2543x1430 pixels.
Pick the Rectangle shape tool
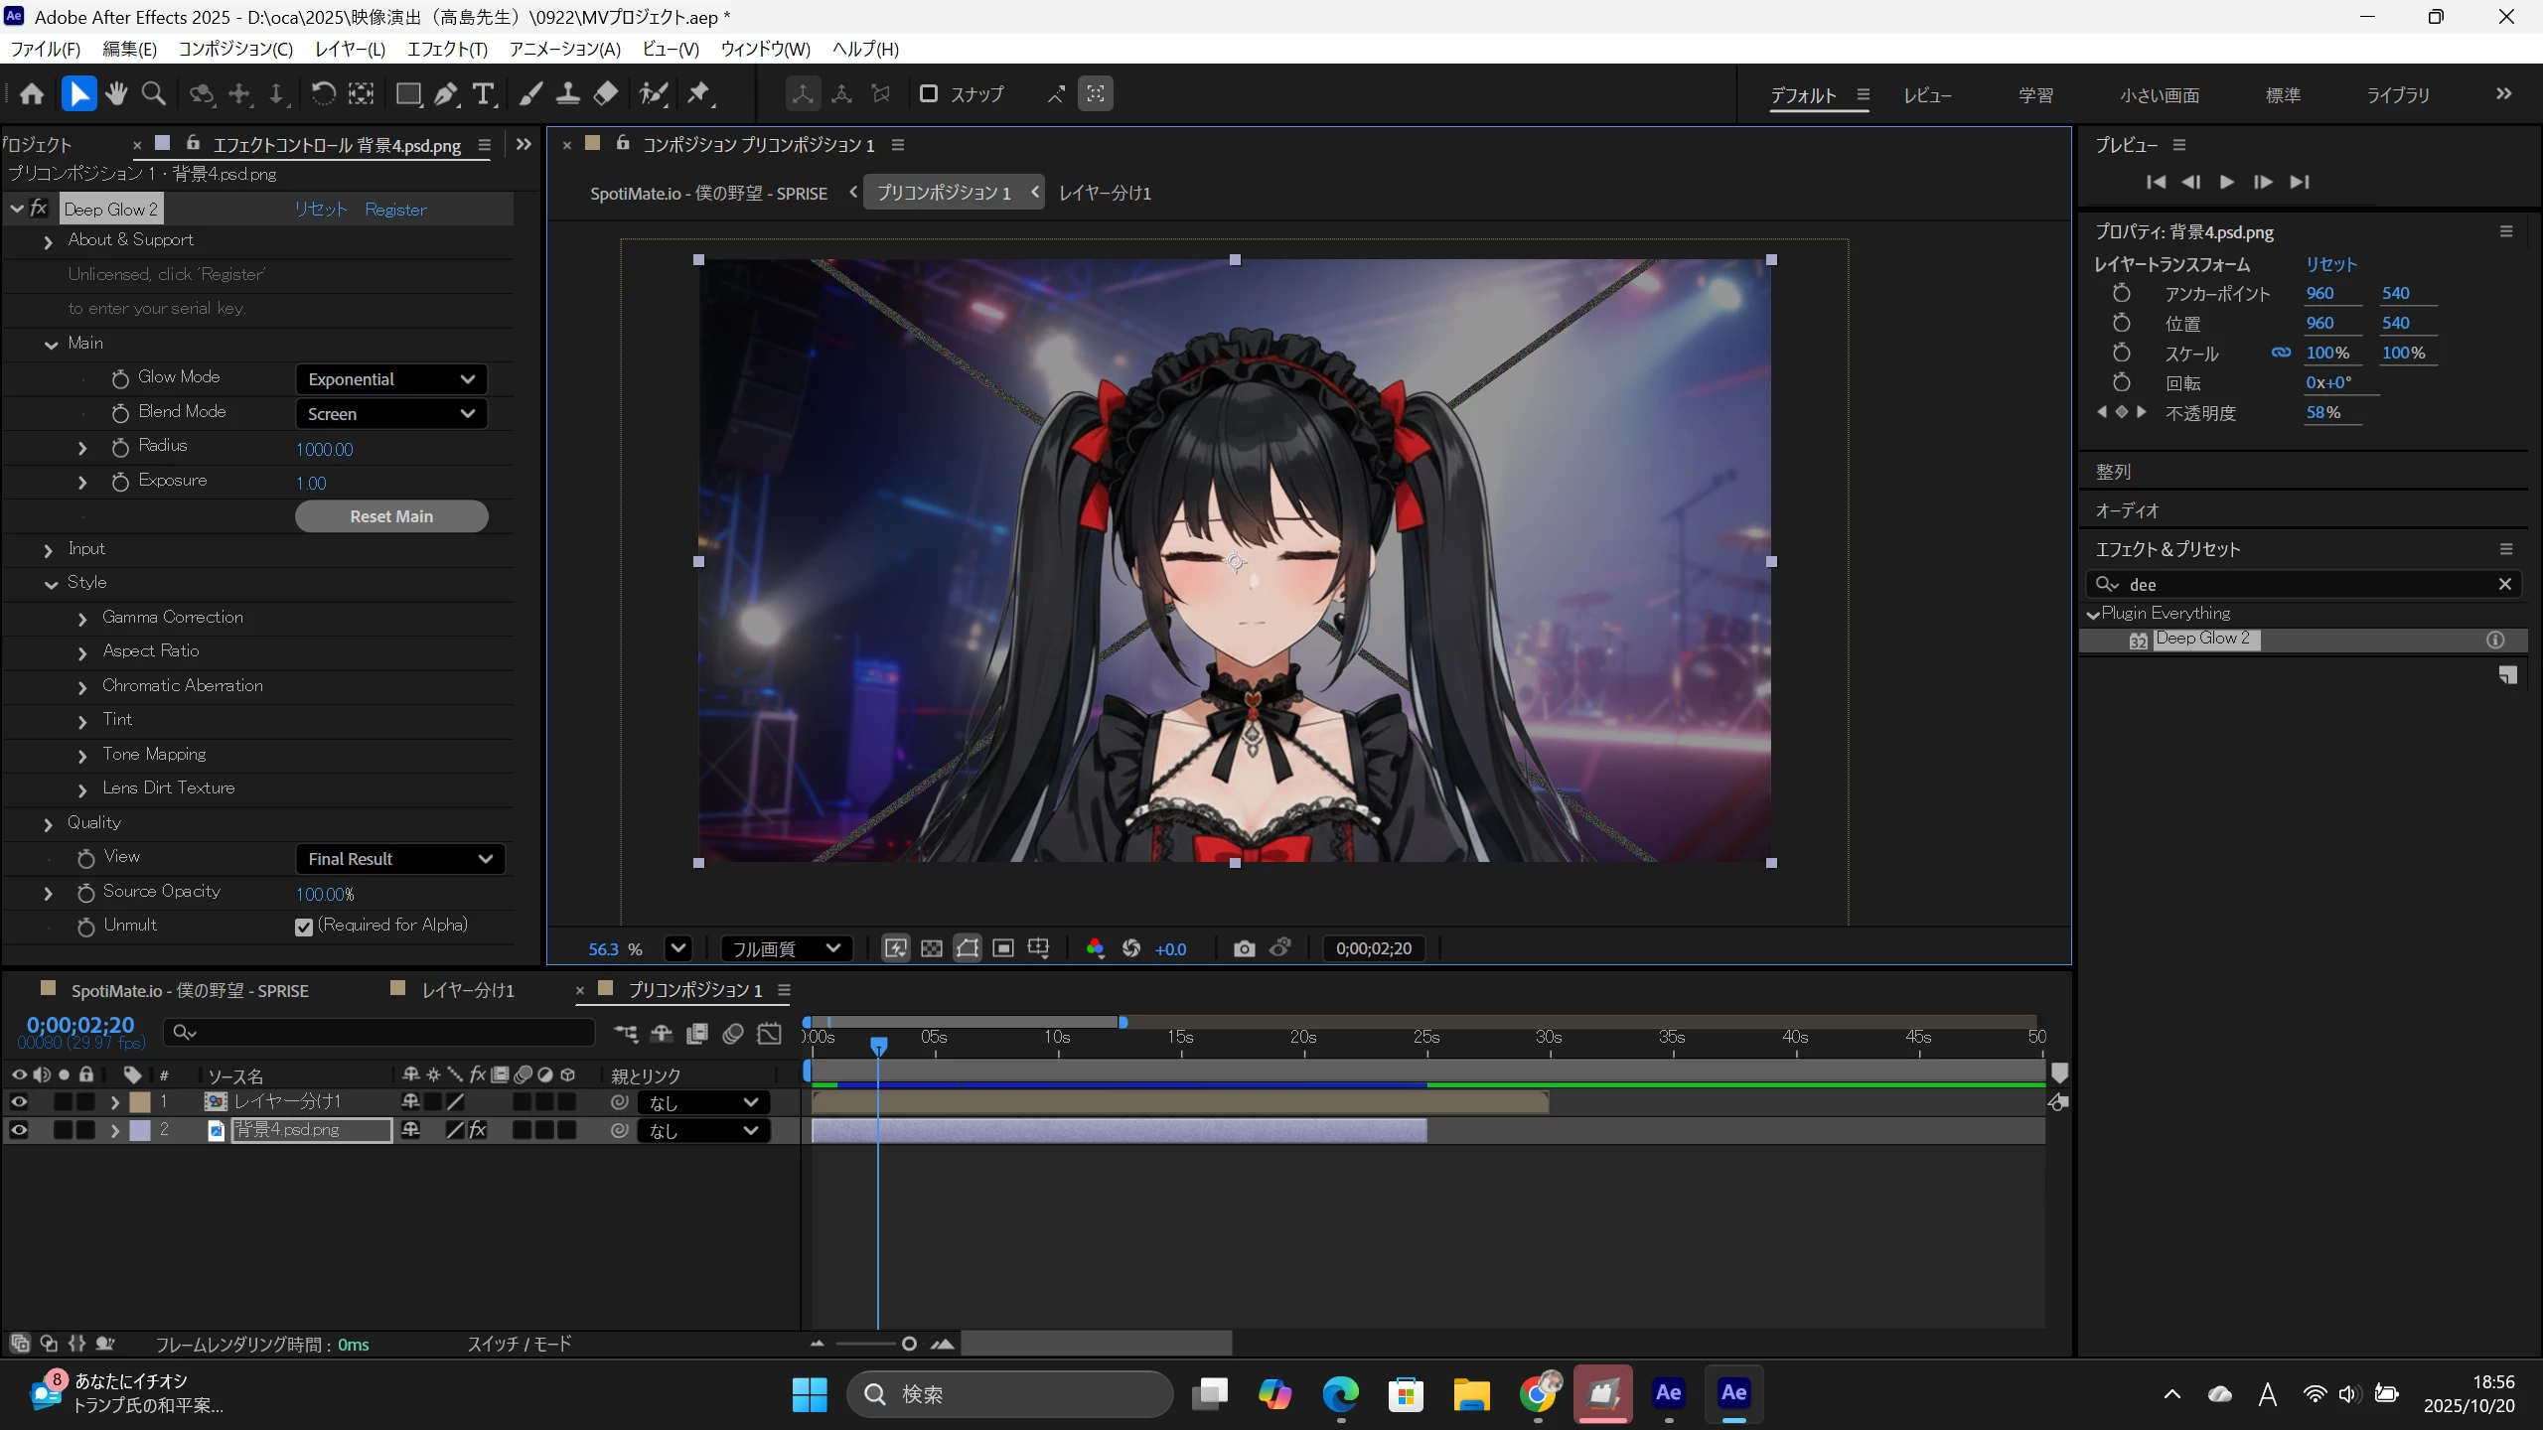coord(407,94)
